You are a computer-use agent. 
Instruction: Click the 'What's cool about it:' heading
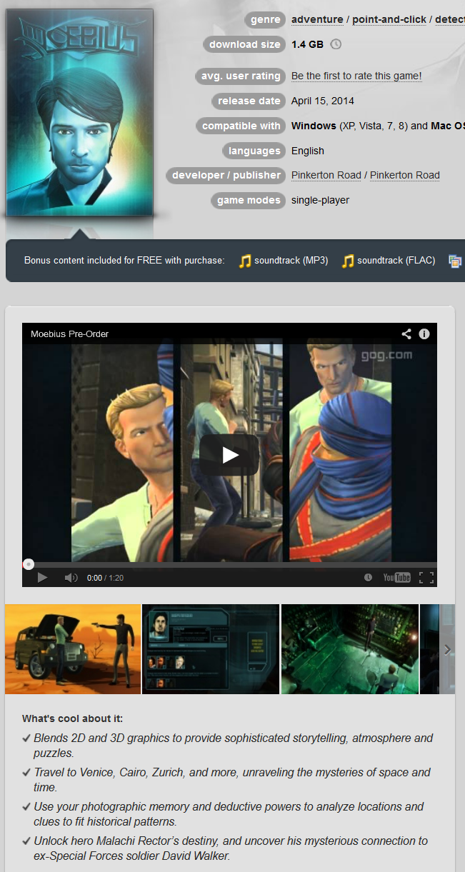[x=72, y=718]
